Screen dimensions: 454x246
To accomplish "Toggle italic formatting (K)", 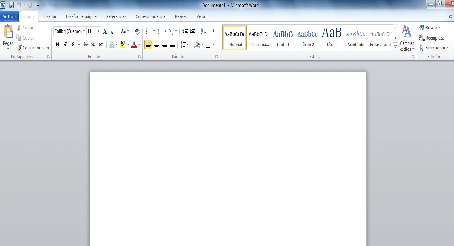I will pos(65,44).
